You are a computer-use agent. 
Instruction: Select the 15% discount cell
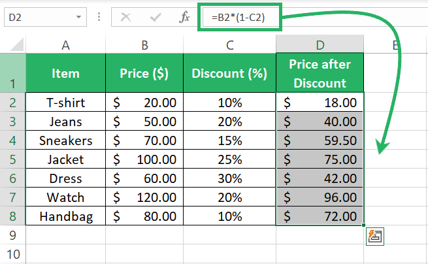229,140
